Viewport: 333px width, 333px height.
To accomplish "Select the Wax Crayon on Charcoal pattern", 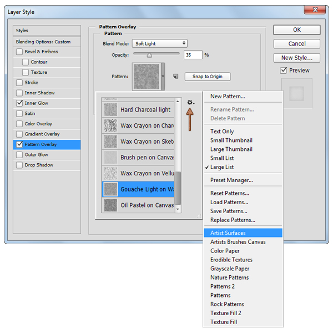I will tap(138, 125).
